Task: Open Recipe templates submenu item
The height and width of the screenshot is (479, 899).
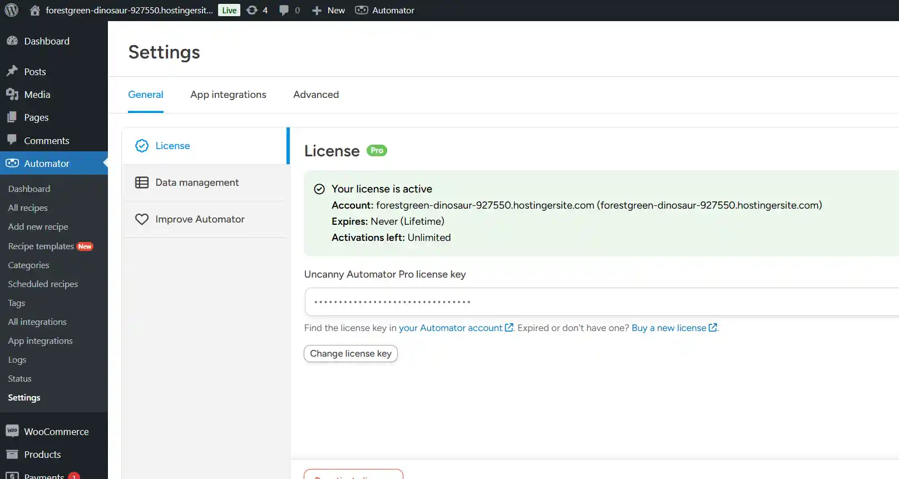Action: point(41,246)
